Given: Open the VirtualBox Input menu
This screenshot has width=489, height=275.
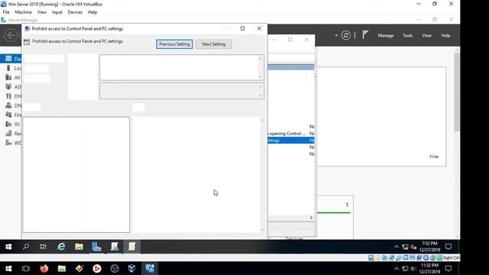Looking at the screenshot, I should point(57,12).
